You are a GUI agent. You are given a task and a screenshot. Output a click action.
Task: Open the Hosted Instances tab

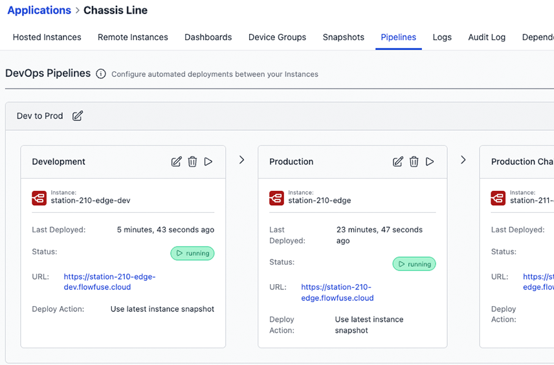(x=47, y=37)
